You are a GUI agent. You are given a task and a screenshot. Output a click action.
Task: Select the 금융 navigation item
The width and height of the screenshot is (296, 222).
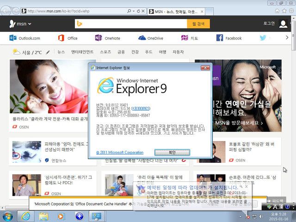(x=121, y=52)
